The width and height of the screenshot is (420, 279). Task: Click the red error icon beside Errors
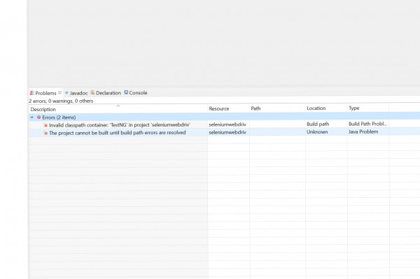38,117
